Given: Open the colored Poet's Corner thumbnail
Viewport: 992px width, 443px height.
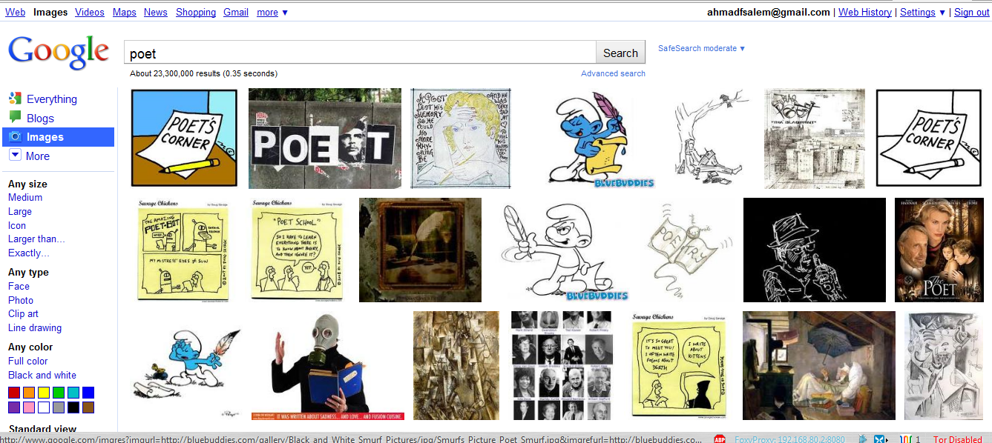Looking at the screenshot, I should (x=184, y=138).
